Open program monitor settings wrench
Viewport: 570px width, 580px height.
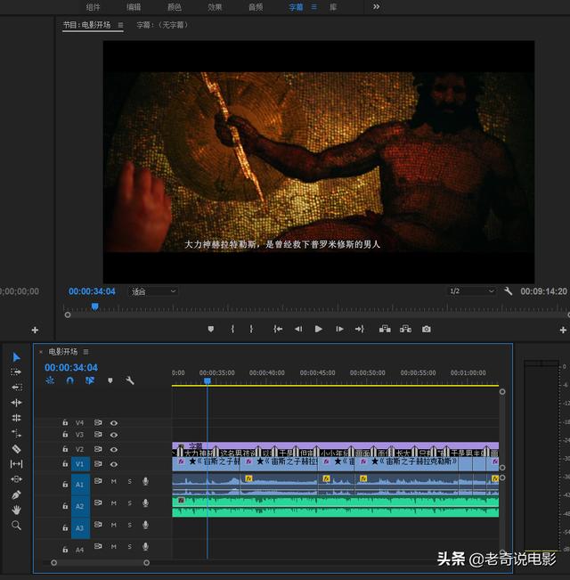coord(509,291)
